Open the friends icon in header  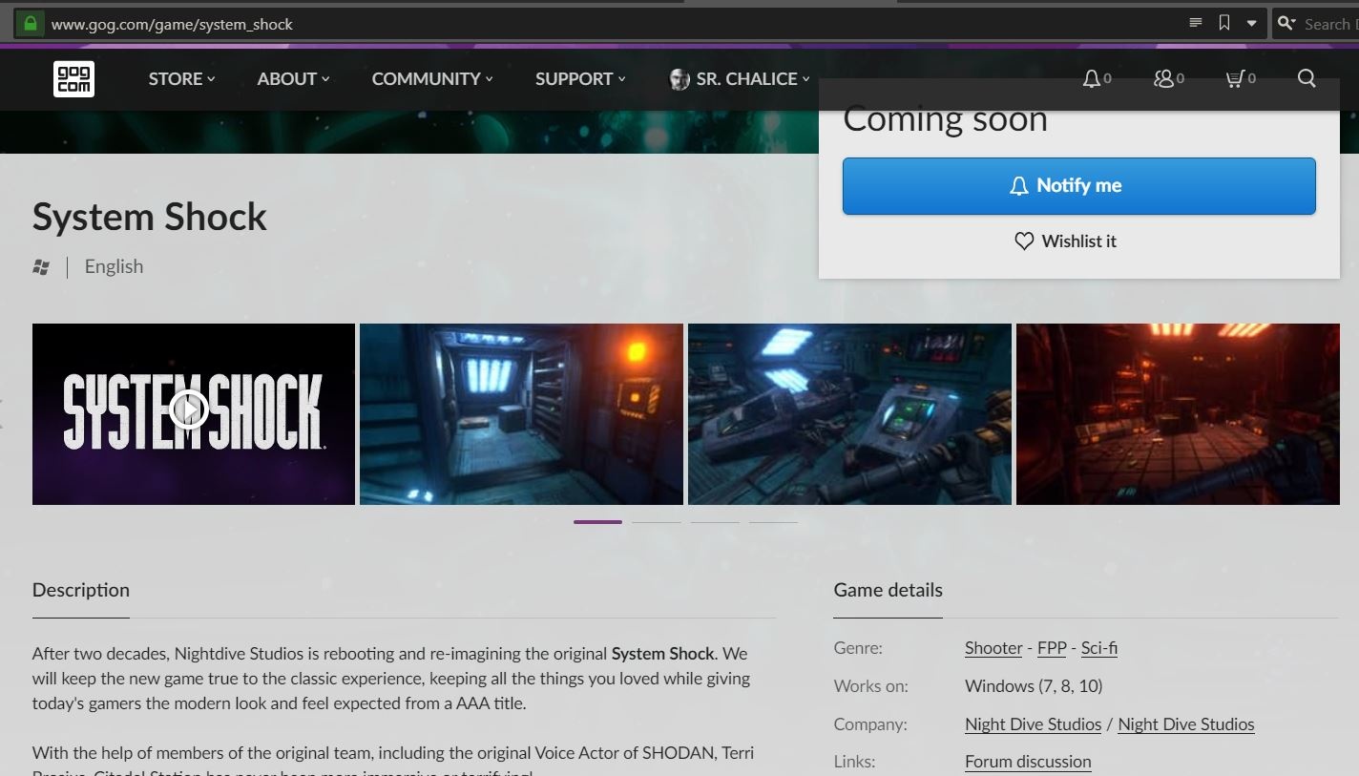(x=1163, y=79)
